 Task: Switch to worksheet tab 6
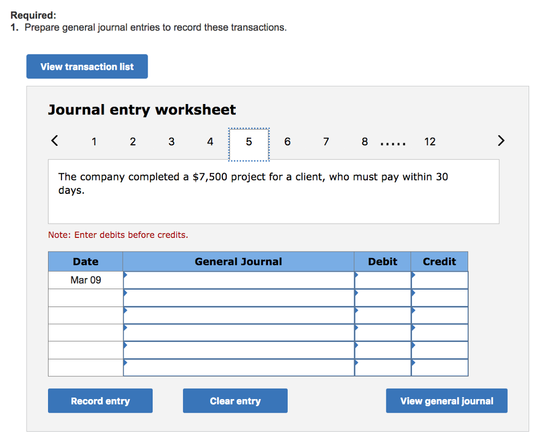point(288,142)
